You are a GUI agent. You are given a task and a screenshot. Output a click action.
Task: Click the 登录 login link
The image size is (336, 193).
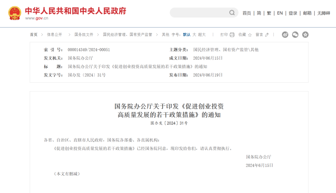coord(293,13)
